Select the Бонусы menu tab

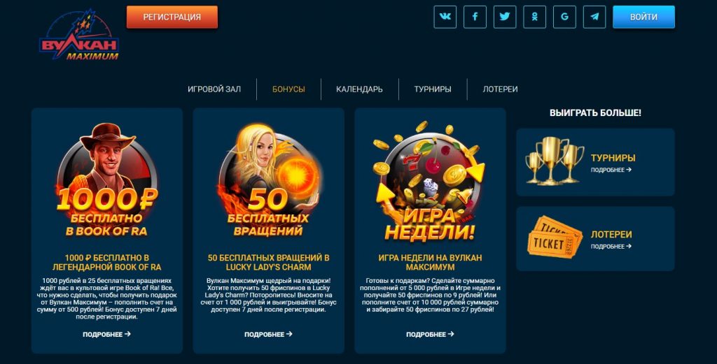point(288,89)
